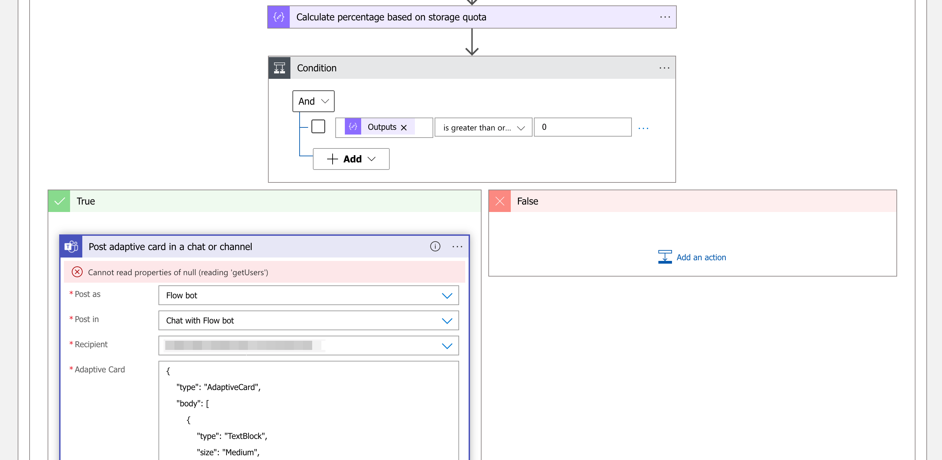Click the function icon inside the Outputs token
The width and height of the screenshot is (942, 460).
point(352,127)
